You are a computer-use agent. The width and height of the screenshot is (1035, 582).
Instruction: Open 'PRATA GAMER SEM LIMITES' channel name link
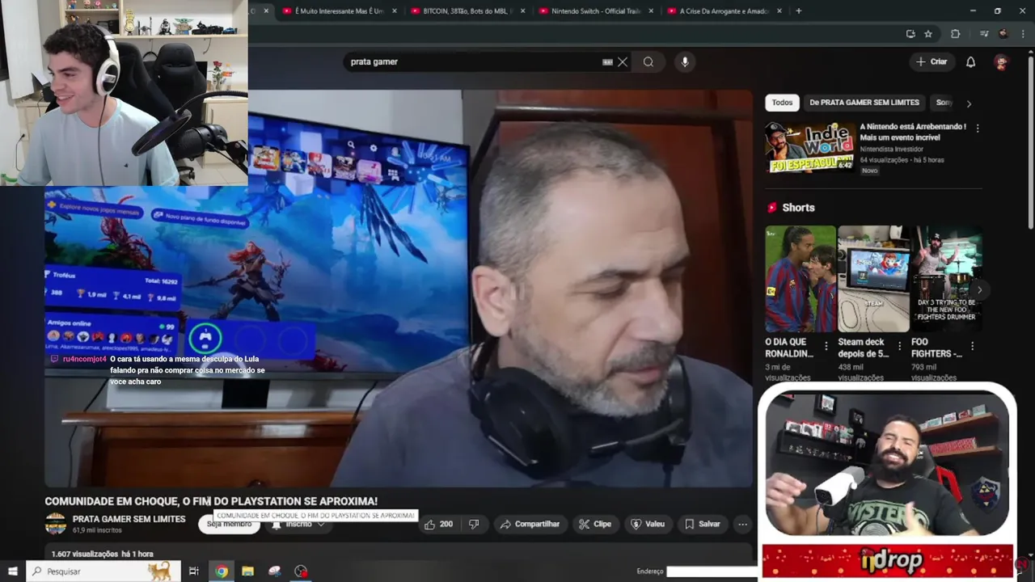click(129, 519)
